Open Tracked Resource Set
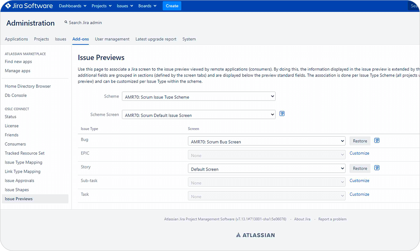The width and height of the screenshot is (420, 251). [25, 153]
